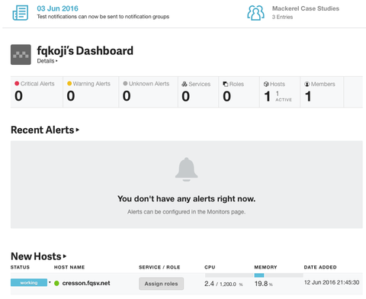Click the gray Unknown Alerts dot icon
This screenshot has height=299, width=366.
click(x=125, y=83)
